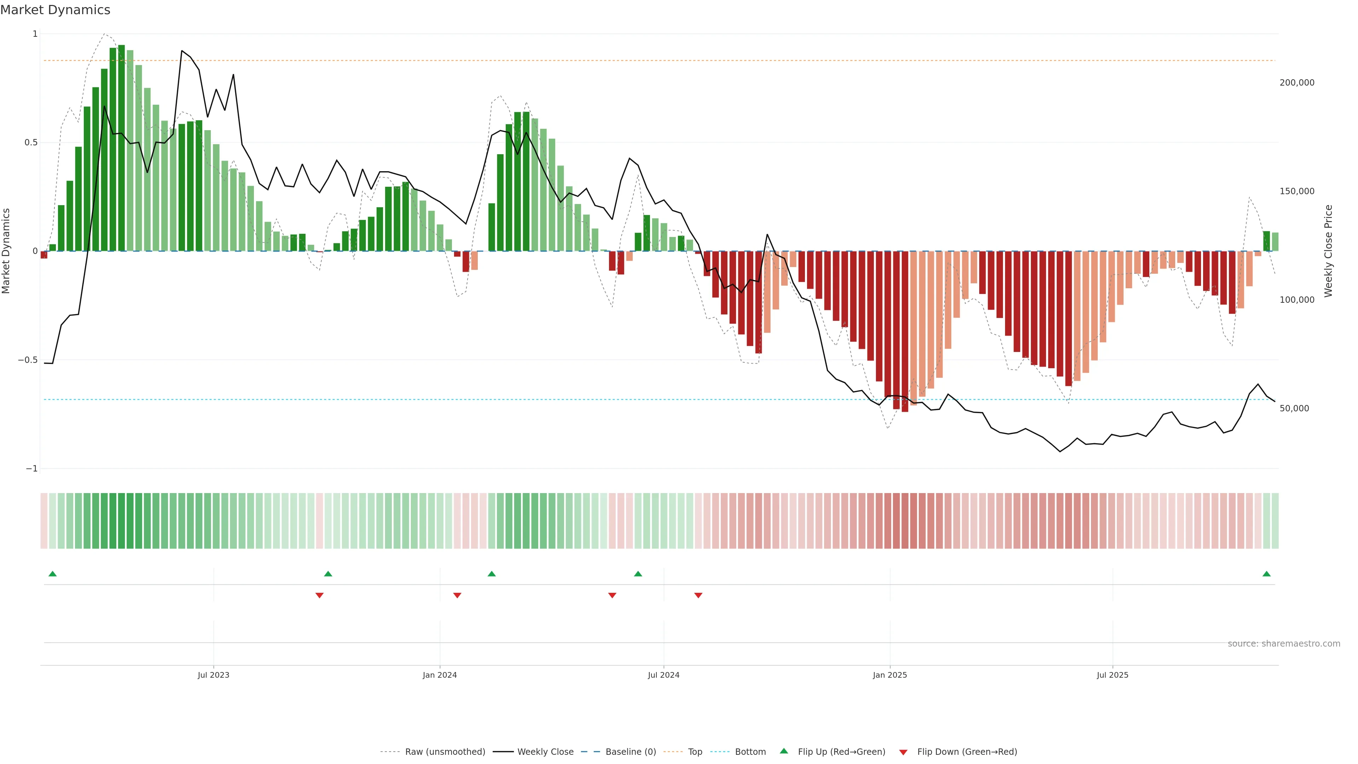
Task: Toggle Weekly Close legend entry
Action: pos(545,752)
